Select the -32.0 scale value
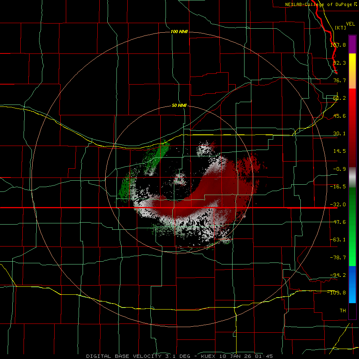 pyautogui.click(x=338, y=205)
